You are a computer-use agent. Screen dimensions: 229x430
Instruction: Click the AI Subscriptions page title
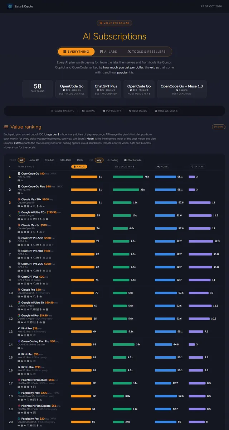coord(114,36)
